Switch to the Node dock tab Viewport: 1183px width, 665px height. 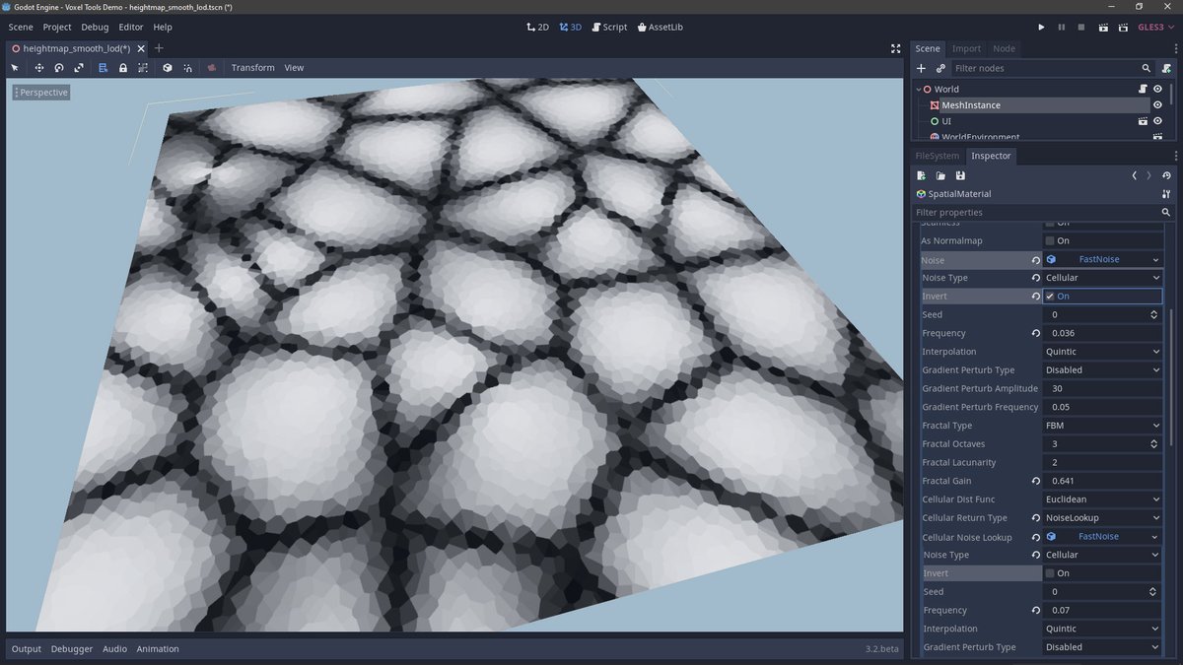(x=1004, y=48)
